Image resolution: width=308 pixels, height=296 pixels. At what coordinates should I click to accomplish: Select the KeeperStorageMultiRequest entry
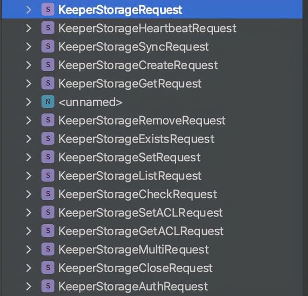(x=134, y=249)
